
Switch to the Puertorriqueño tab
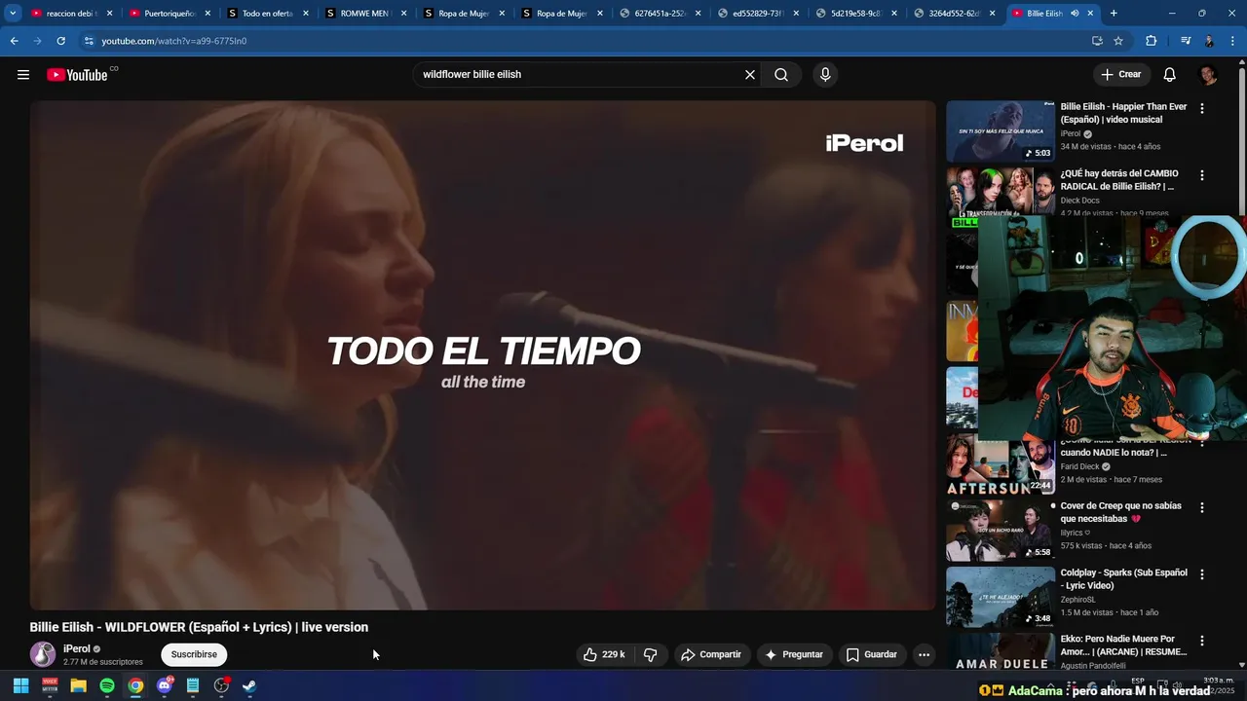pos(170,14)
